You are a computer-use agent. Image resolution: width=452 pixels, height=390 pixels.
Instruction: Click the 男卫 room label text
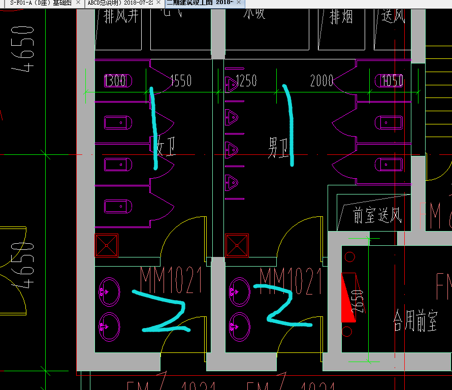[x=278, y=148]
